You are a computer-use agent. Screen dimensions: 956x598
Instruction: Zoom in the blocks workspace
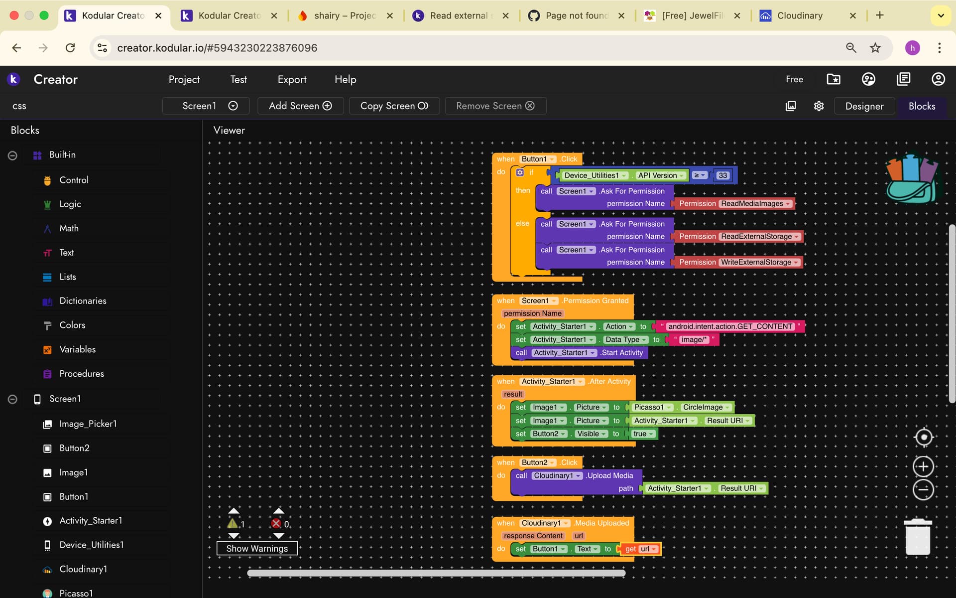coord(923,467)
